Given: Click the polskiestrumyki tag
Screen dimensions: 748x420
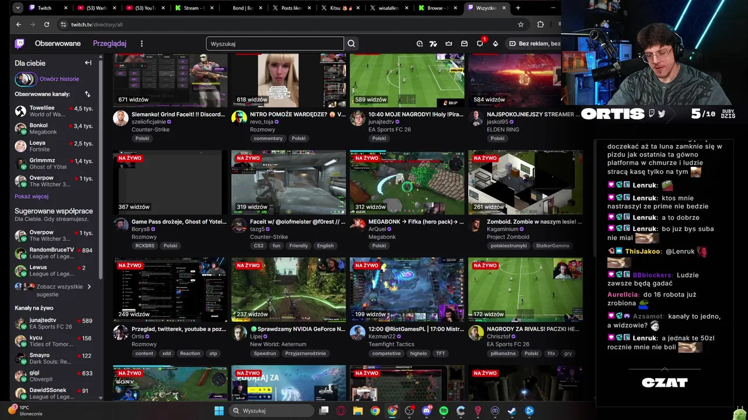Looking at the screenshot, I should (508, 246).
